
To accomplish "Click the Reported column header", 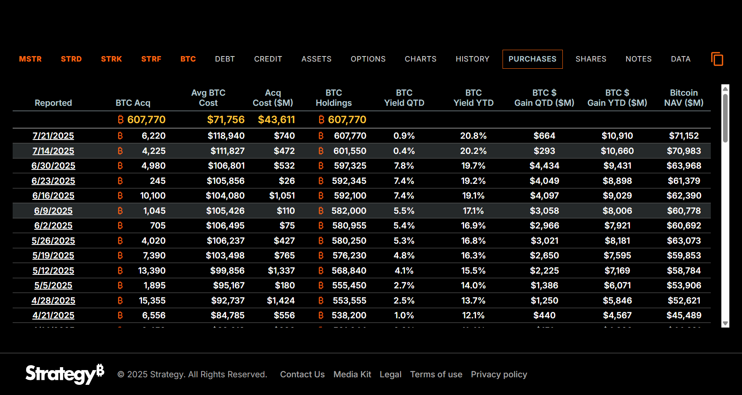I will pos(53,103).
